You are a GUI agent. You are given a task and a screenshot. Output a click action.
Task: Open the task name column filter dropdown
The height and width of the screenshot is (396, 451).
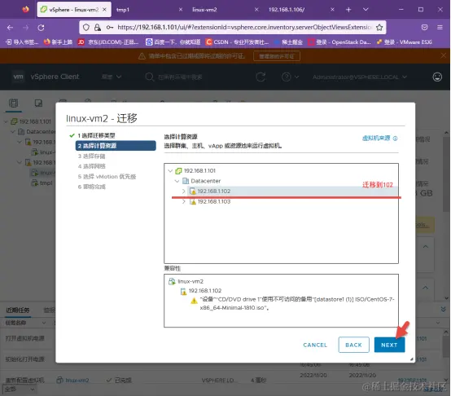tap(44, 323)
